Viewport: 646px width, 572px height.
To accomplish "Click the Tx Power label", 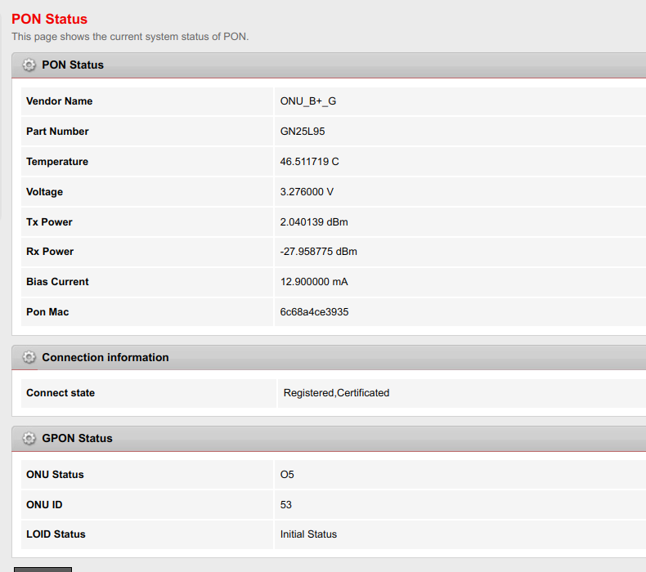I will (x=49, y=222).
